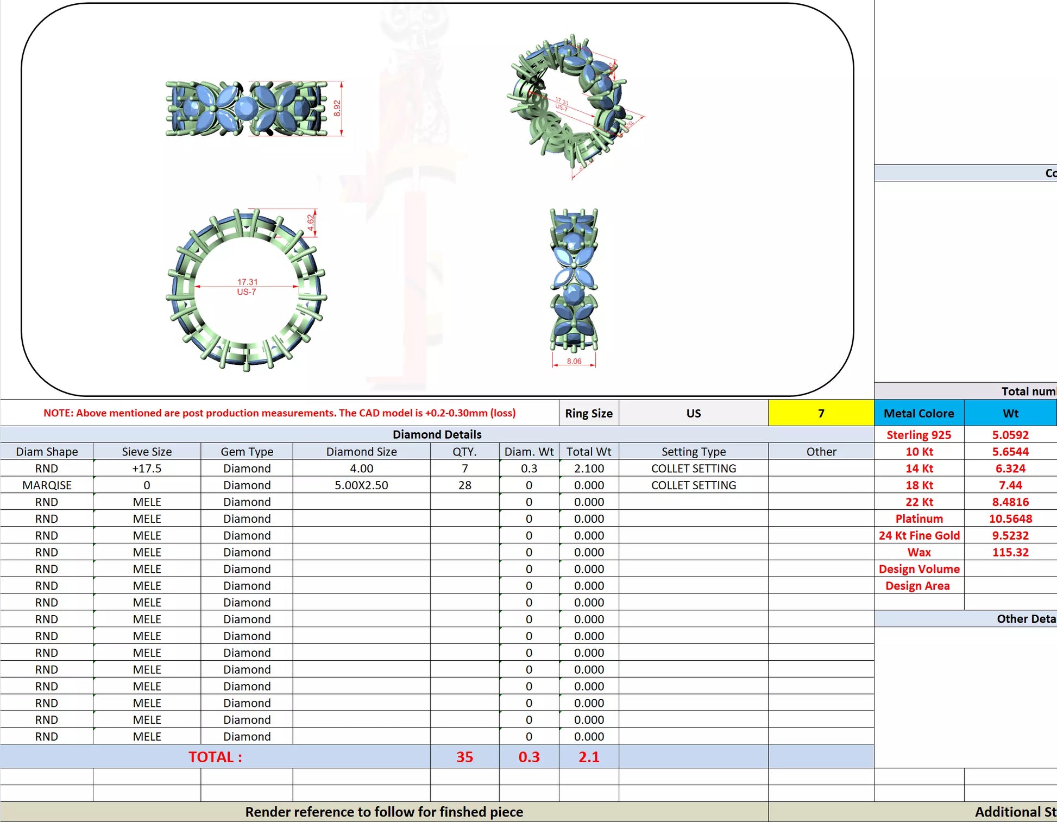Click the +17.5 sieve size cell
This screenshot has width=1057, height=822.
[147, 468]
